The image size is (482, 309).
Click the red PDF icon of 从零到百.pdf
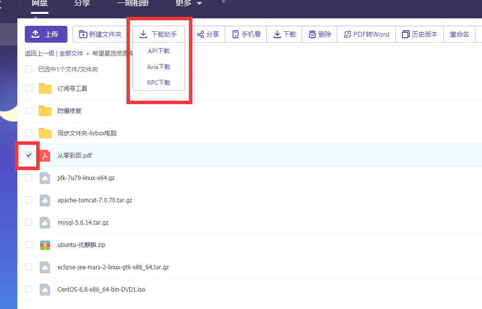point(45,156)
